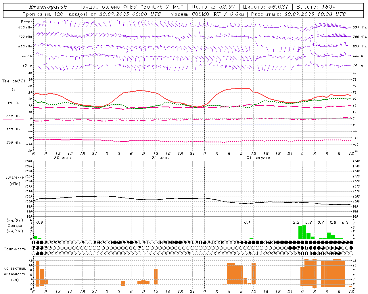The image size is (368, 294).
Task: Click the 'Осадки' precipitation label
Action: [x=15, y=226]
